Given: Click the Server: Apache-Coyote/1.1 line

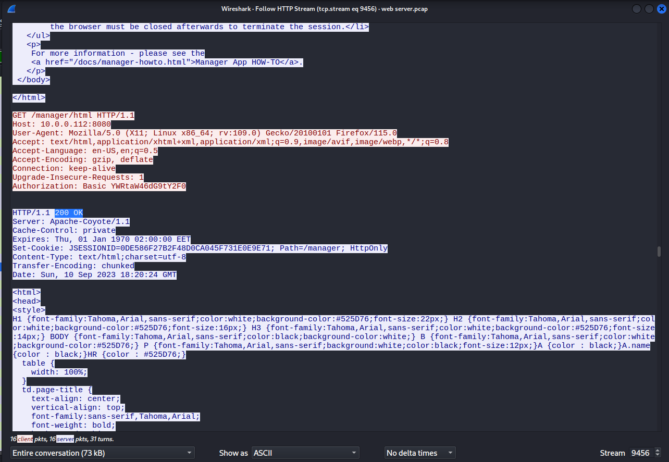Looking at the screenshot, I should [71, 221].
